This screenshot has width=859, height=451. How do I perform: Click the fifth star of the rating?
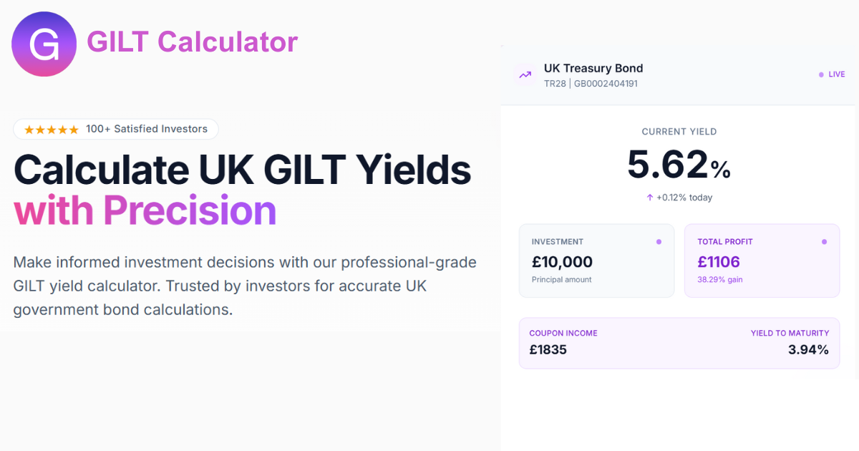(x=72, y=129)
